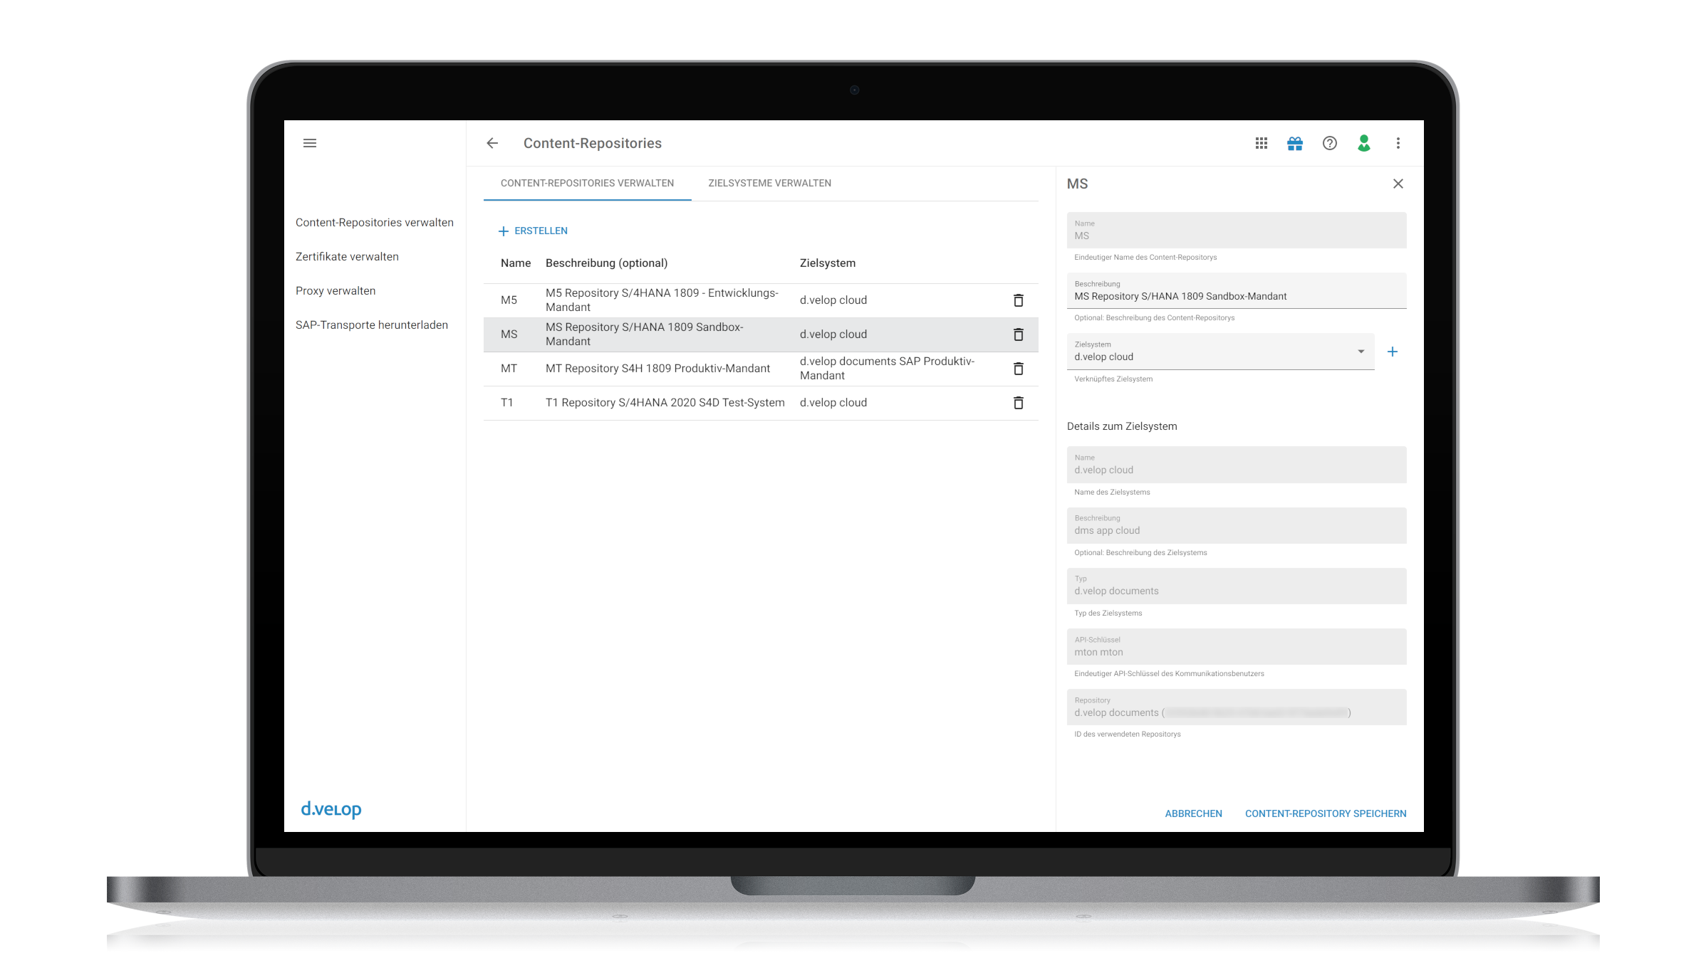Open the help question mark icon
This screenshot has width=1706, height=980.
click(1329, 143)
